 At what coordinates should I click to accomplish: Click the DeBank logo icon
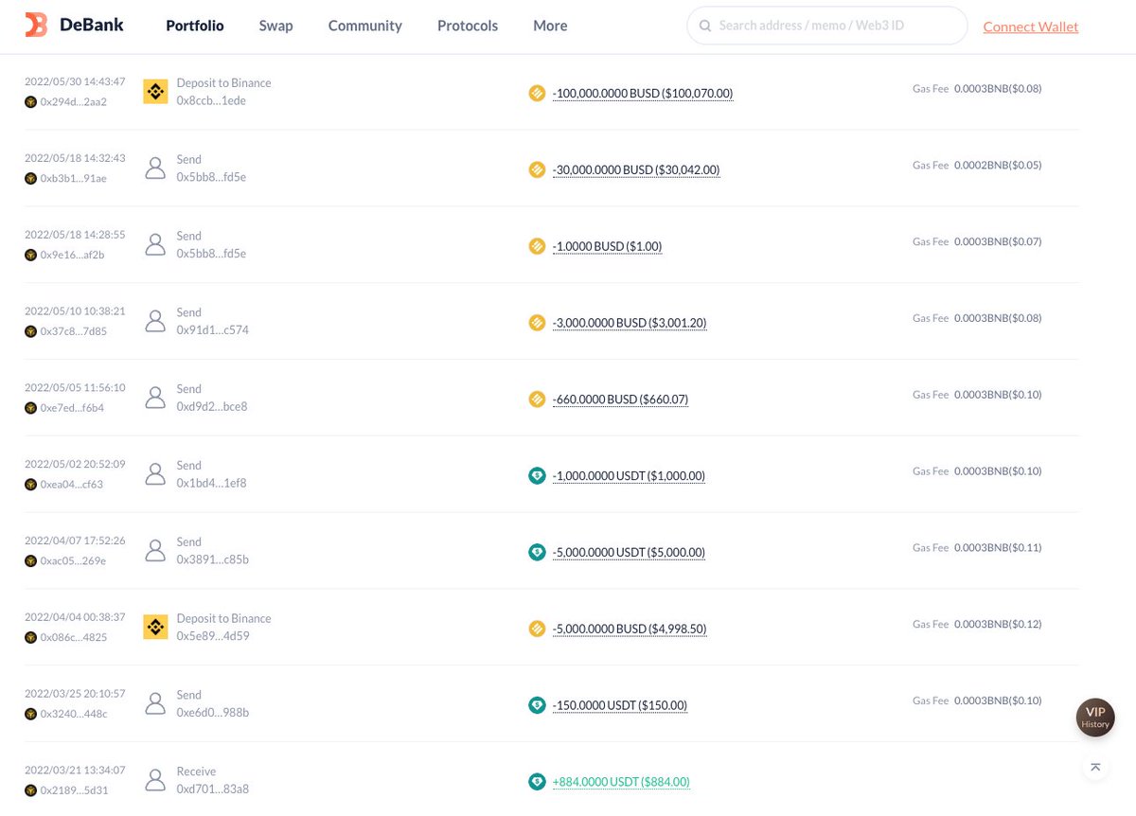tap(36, 26)
